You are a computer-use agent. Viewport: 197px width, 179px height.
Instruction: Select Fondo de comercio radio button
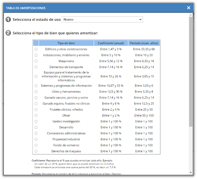click(x=36, y=145)
